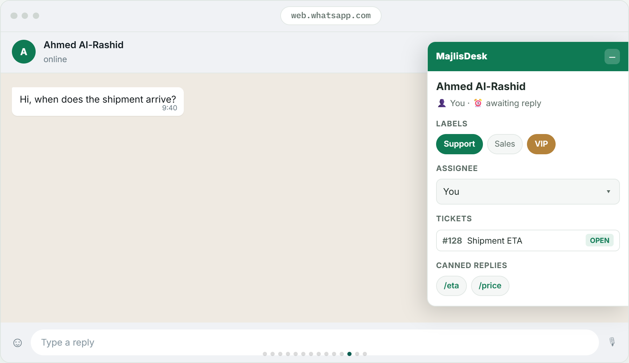Select the message about shipment arrival
The width and height of the screenshot is (629, 363).
click(98, 102)
